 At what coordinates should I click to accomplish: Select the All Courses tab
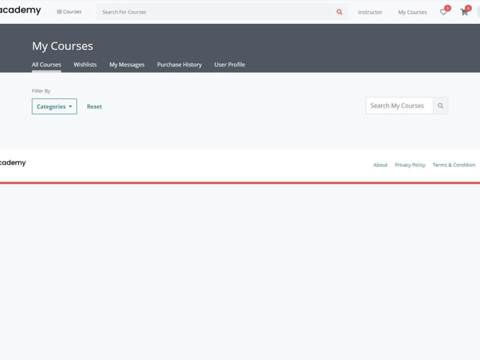coord(47,65)
